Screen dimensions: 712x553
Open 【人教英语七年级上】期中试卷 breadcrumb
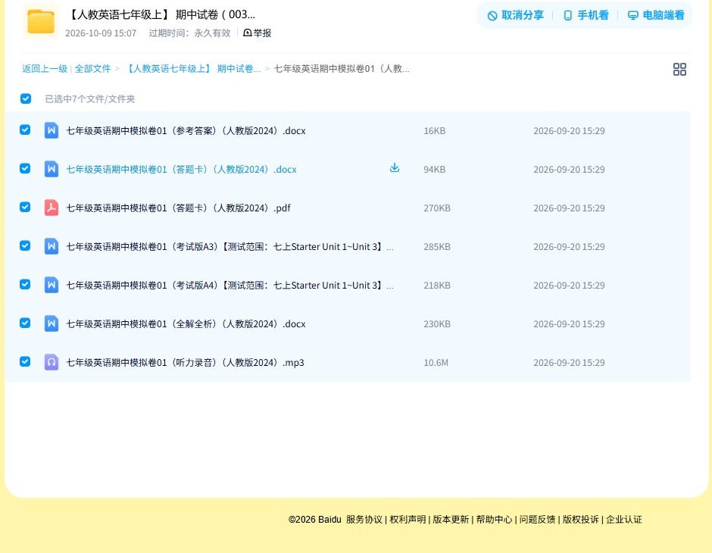(x=192, y=69)
